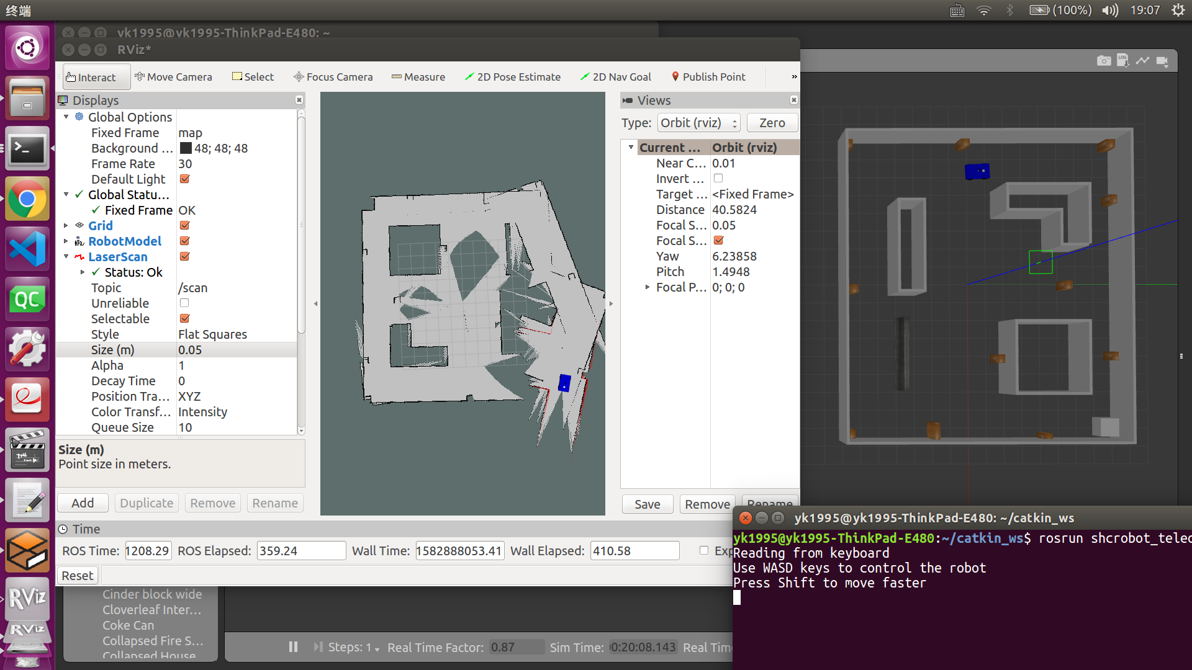Select the Publish Point tool
The width and height of the screenshot is (1192, 670).
(708, 77)
